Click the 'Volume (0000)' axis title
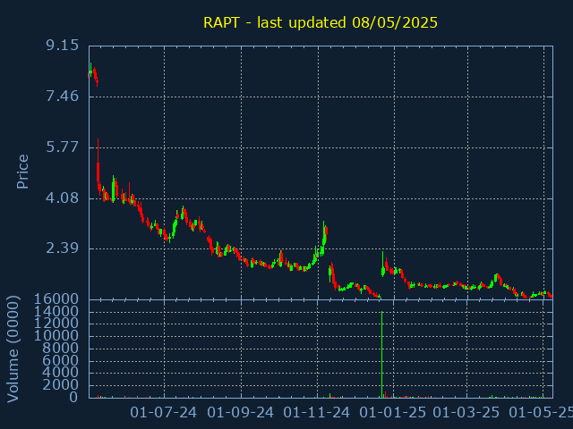The width and height of the screenshot is (573, 429). [13, 349]
